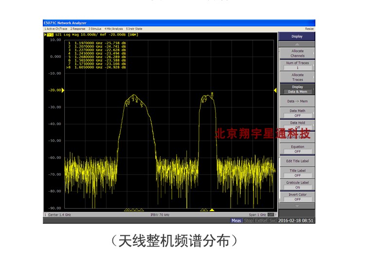
Task: Open the Allocate Channels submenu
Action: pyautogui.click(x=297, y=53)
